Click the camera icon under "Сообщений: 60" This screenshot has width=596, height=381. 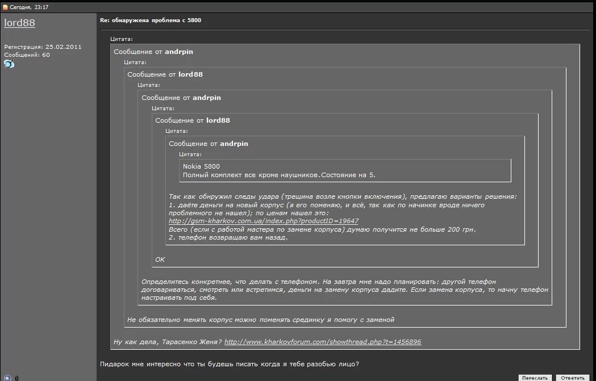pyautogui.click(x=9, y=64)
